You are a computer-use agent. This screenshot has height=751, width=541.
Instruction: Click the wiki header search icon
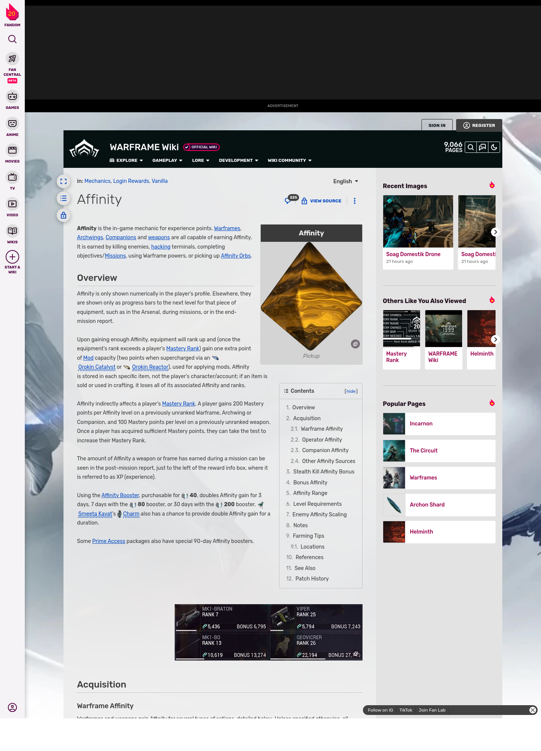pos(471,147)
